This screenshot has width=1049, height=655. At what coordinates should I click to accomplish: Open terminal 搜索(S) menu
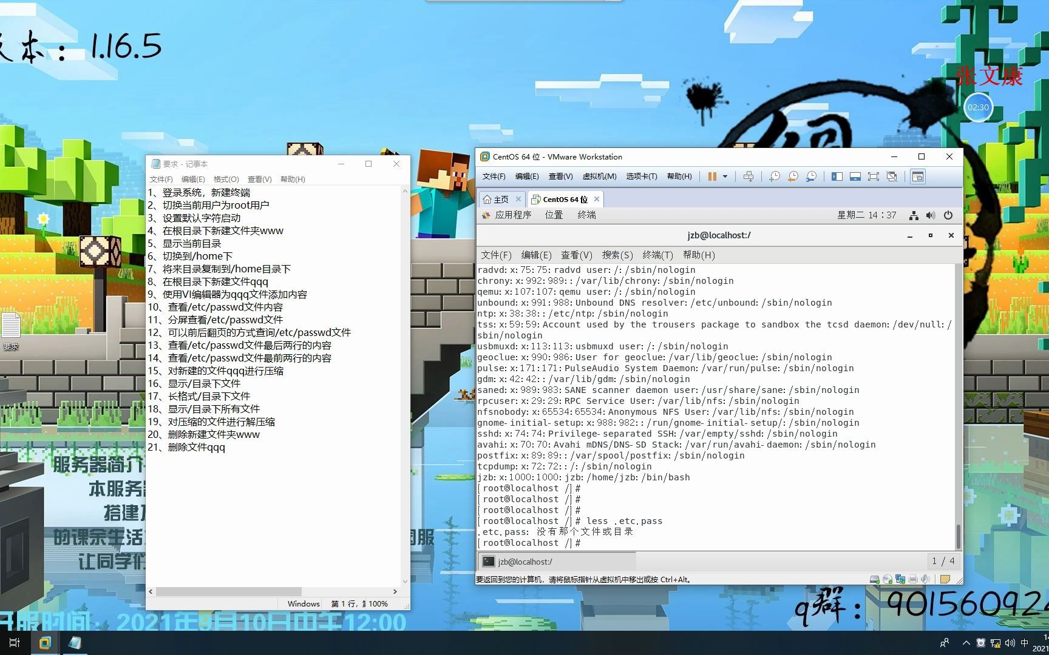point(617,255)
